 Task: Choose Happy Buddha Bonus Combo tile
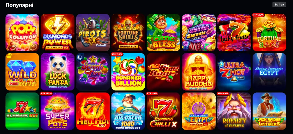(x=199, y=72)
